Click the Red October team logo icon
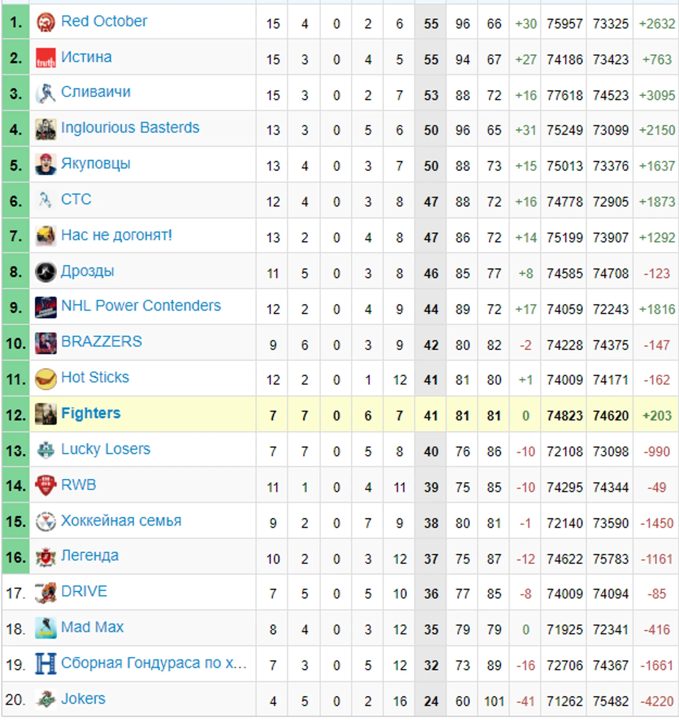Image resolution: width=679 pixels, height=720 pixels. pos(46,22)
